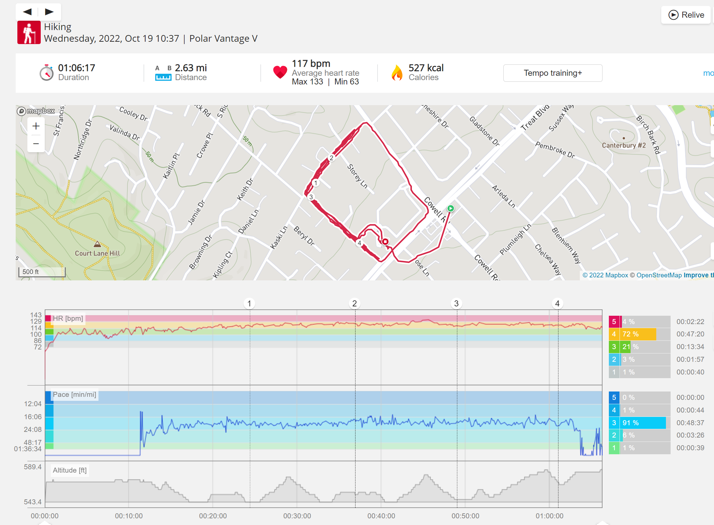The image size is (714, 525).
Task: Click the Court Lane Hill peak marker
Action: click(x=97, y=244)
